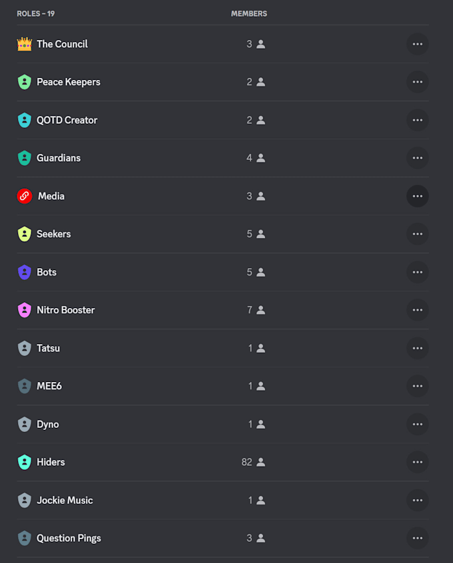This screenshot has height=563, width=453.
Task: Select the green shield icon for Peace Keepers
Action: click(x=24, y=82)
